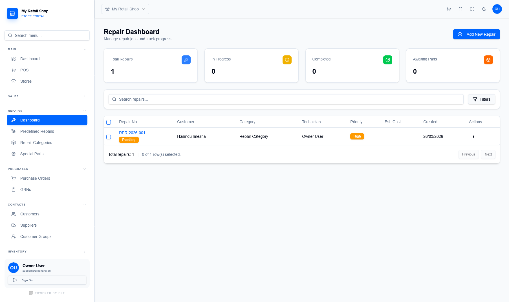Viewport: 509px width, 302px height.
Task: Open the clipboard icon in top bar
Action: coord(460,9)
